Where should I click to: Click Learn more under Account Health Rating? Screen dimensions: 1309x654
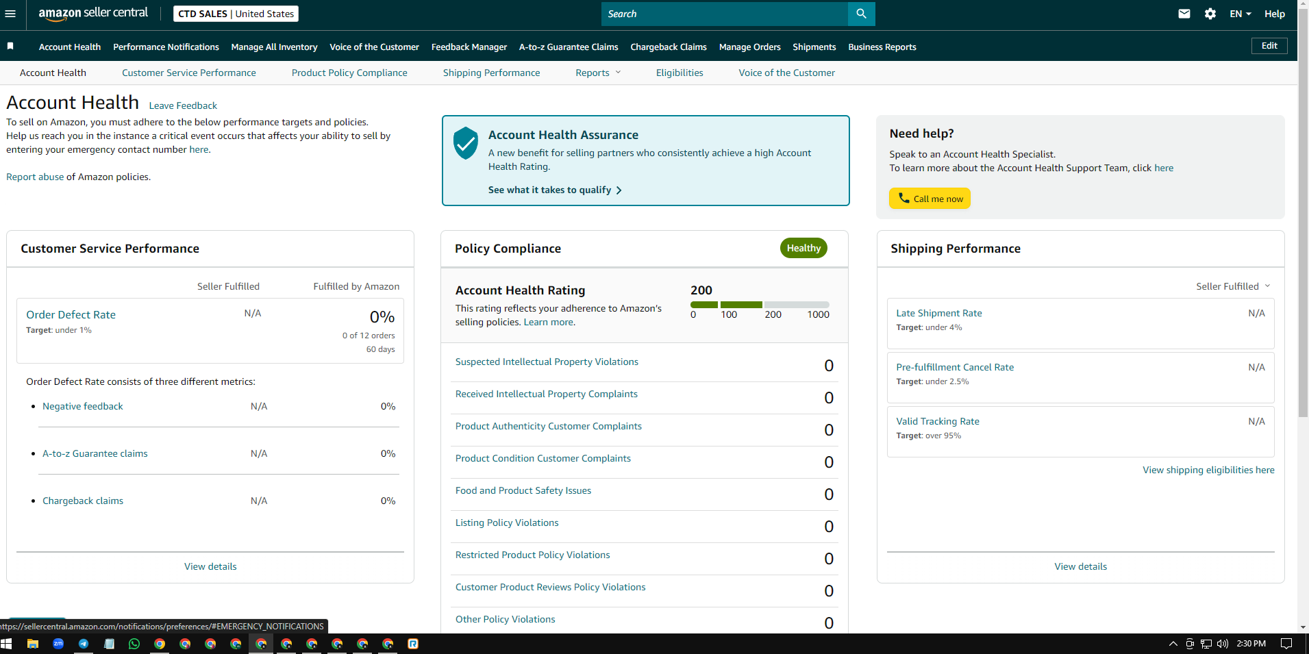549,322
